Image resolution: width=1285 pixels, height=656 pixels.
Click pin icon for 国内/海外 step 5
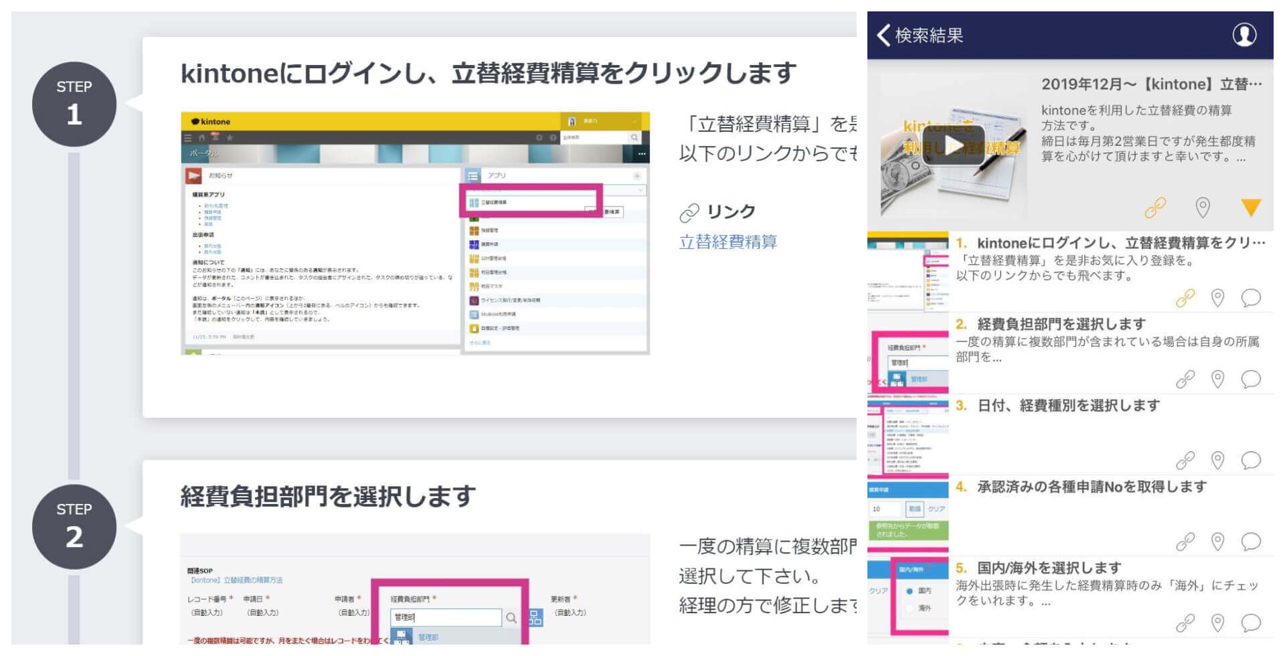(x=1217, y=623)
